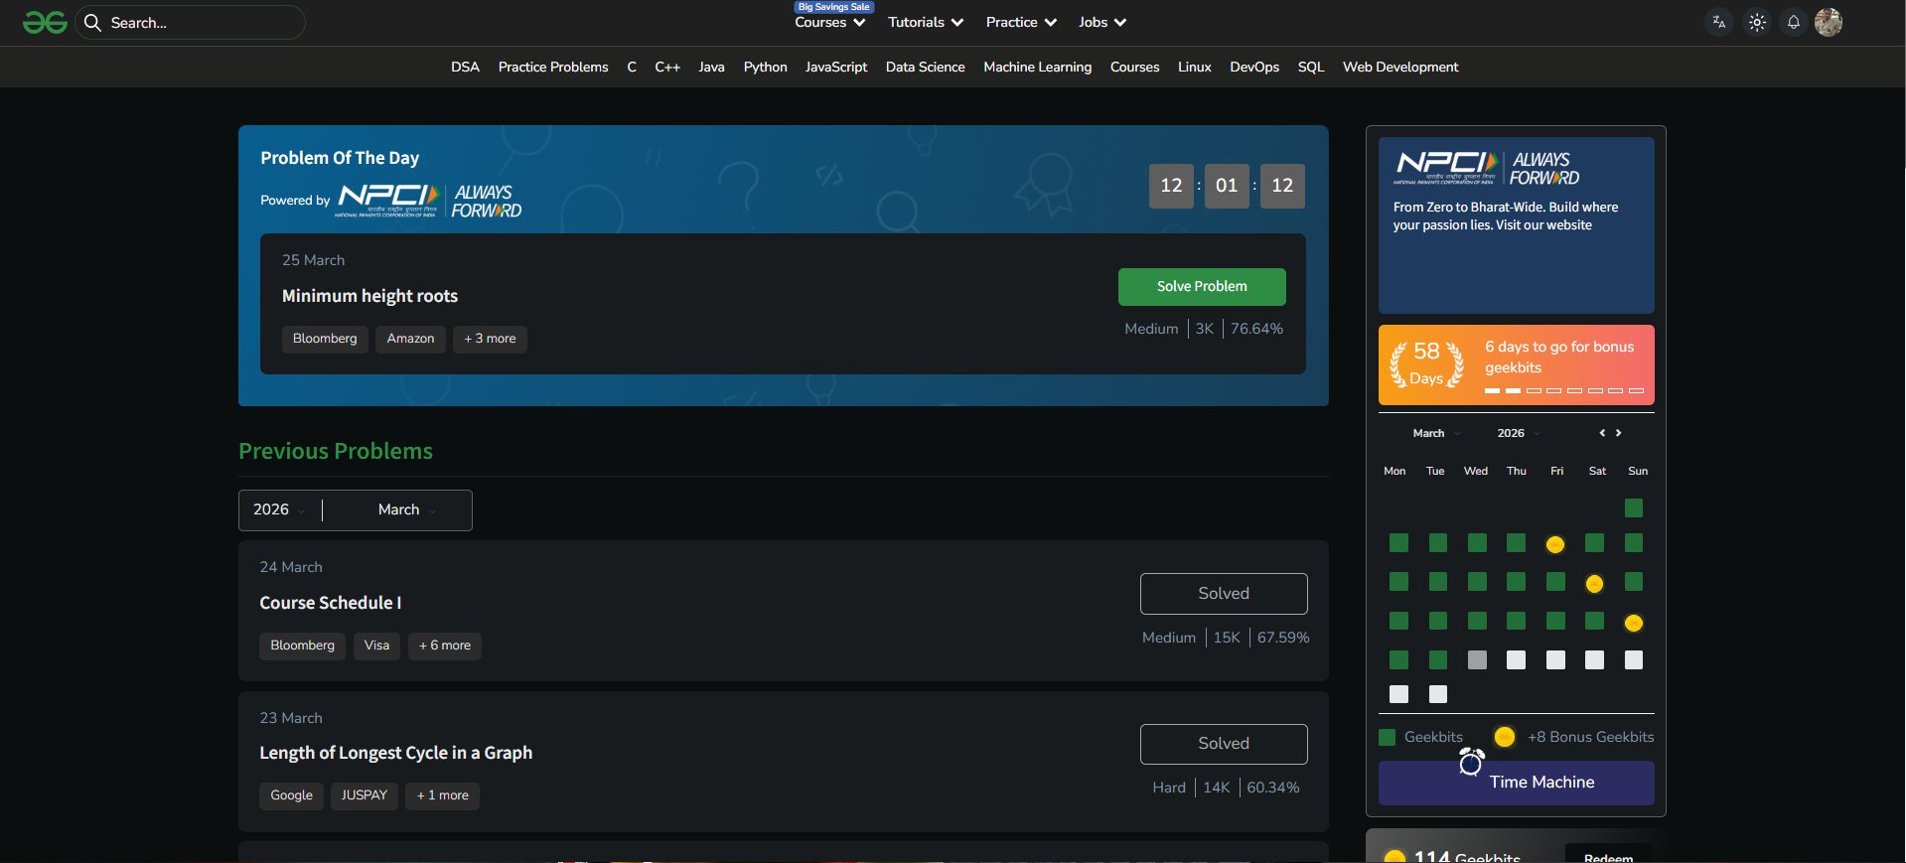Open the calendar's 2026 year selector

[1519, 433]
